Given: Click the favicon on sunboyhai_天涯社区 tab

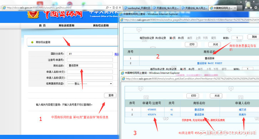Looking at the screenshot, I should point(125,8).
